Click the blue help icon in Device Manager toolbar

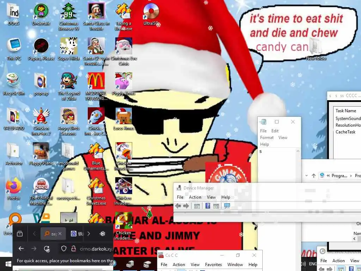tap(208, 206)
